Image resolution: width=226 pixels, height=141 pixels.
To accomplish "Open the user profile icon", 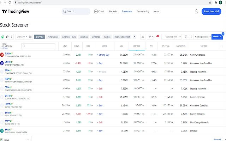I will 196,11.
